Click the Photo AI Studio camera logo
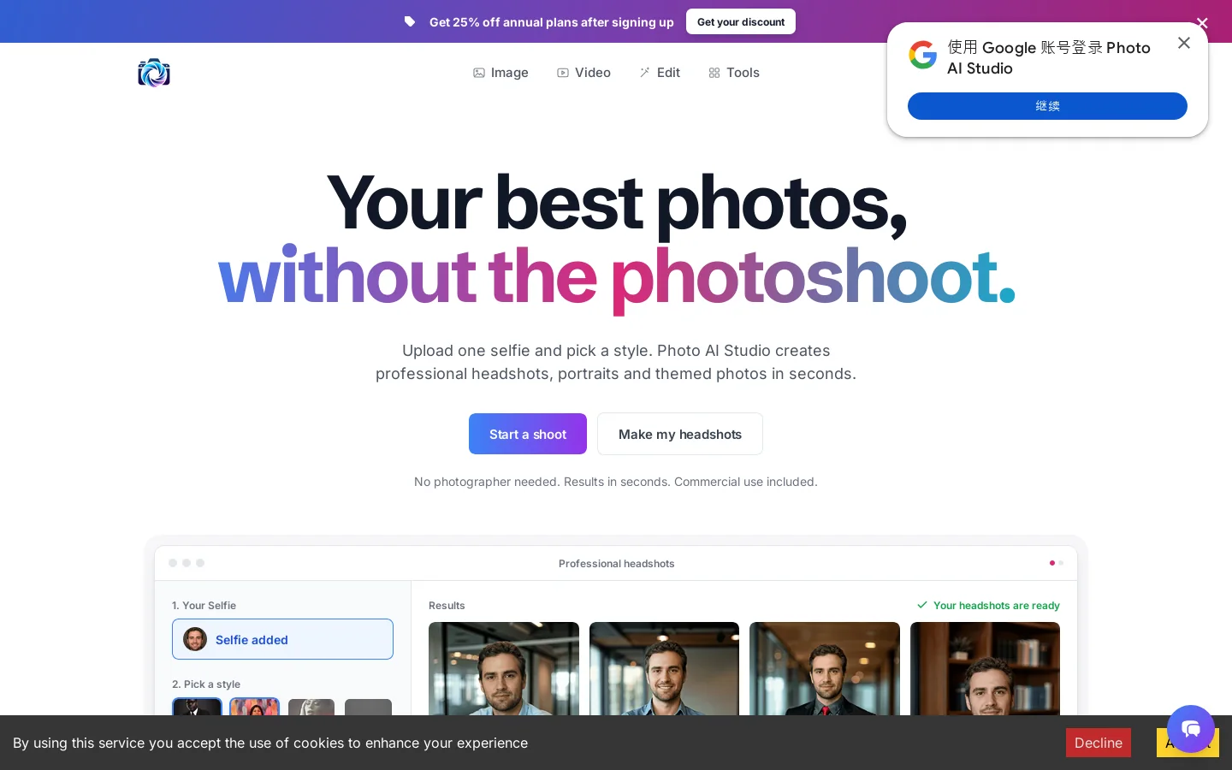 coord(154,73)
